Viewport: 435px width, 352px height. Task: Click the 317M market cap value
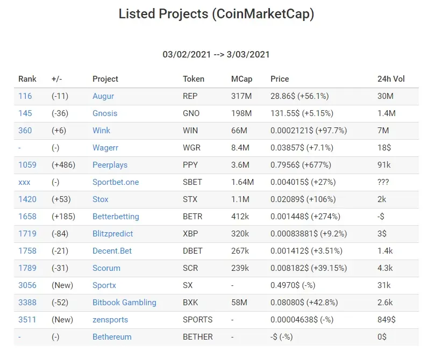pos(241,96)
